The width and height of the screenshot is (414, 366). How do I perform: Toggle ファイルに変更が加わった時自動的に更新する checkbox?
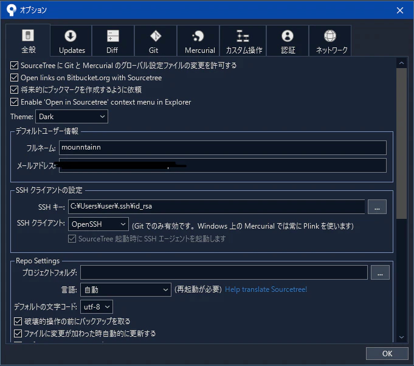point(18,334)
